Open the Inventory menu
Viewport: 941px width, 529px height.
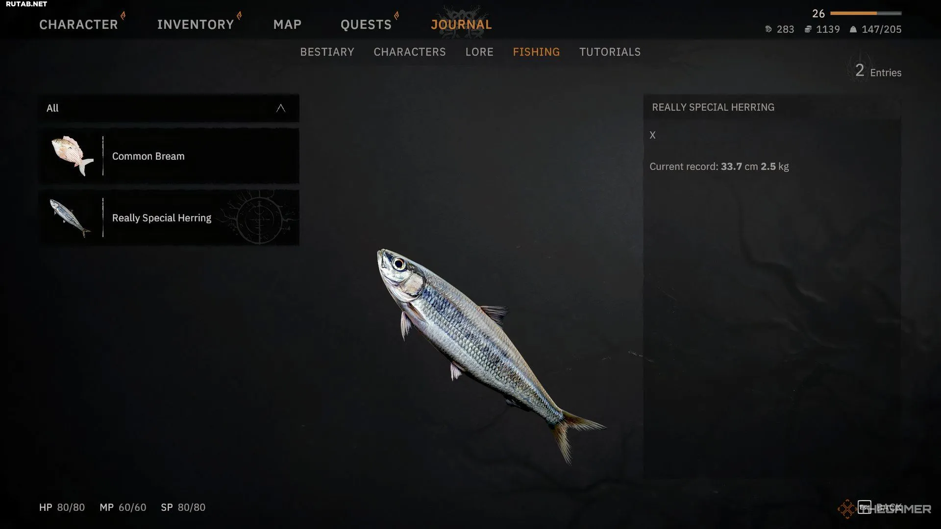coord(196,24)
